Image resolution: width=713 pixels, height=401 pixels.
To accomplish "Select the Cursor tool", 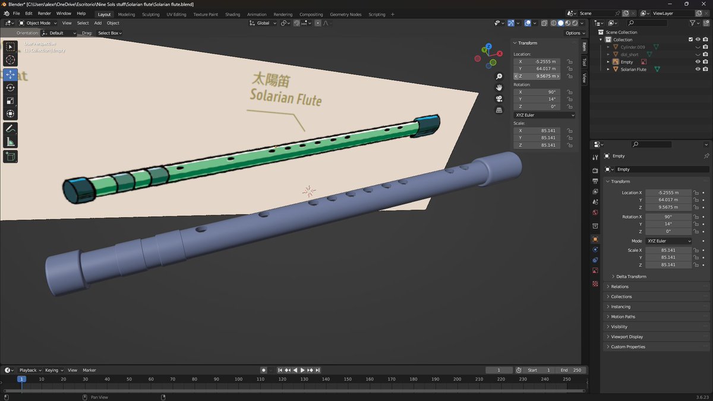I will [11, 60].
